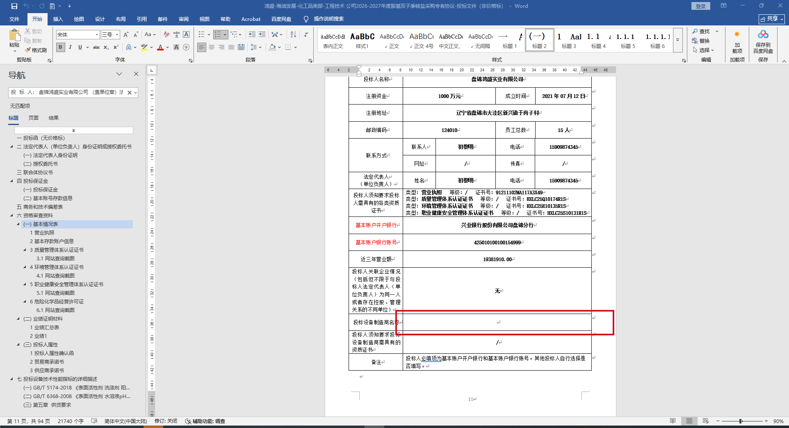This screenshot has width=789, height=428.
Task: Click the Undo arrow icon
Action: [x=26, y=6]
